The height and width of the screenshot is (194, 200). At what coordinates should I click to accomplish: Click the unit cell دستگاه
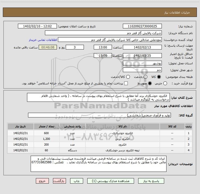72,151
